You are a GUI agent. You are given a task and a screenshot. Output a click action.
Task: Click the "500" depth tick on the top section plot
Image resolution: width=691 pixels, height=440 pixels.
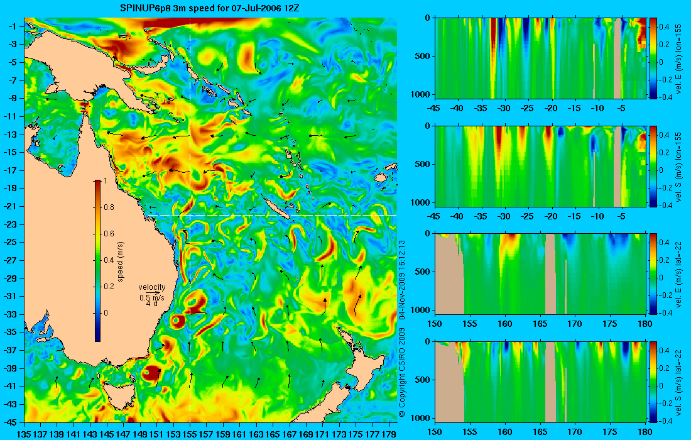[424, 57]
